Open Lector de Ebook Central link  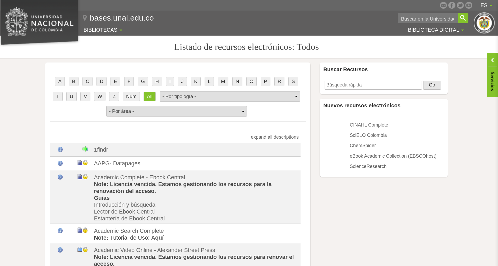click(124, 212)
